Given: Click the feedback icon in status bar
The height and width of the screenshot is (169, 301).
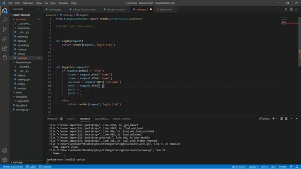Looking at the screenshot, I should [291, 167].
